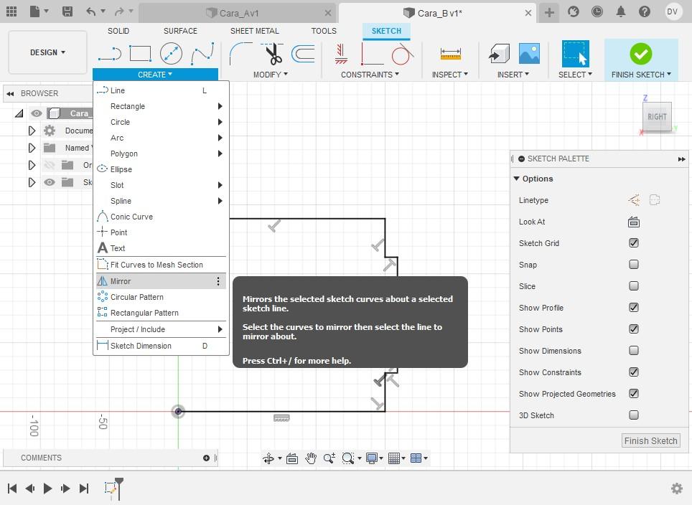Select the Center Diameter Circle tool icon

coord(172,54)
